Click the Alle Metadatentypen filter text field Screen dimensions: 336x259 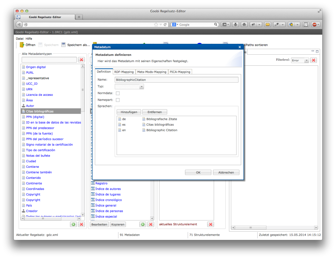pyautogui.click(x=49, y=60)
